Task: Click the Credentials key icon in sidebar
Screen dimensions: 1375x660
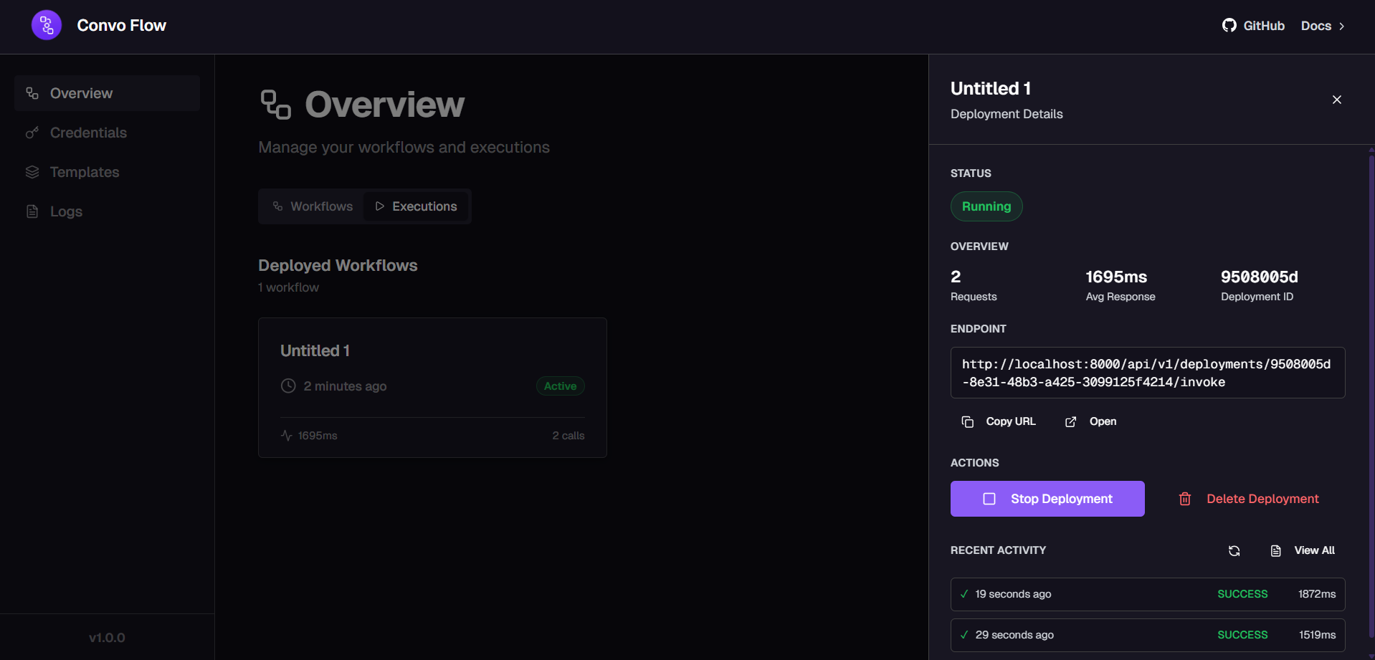Action: (31, 133)
